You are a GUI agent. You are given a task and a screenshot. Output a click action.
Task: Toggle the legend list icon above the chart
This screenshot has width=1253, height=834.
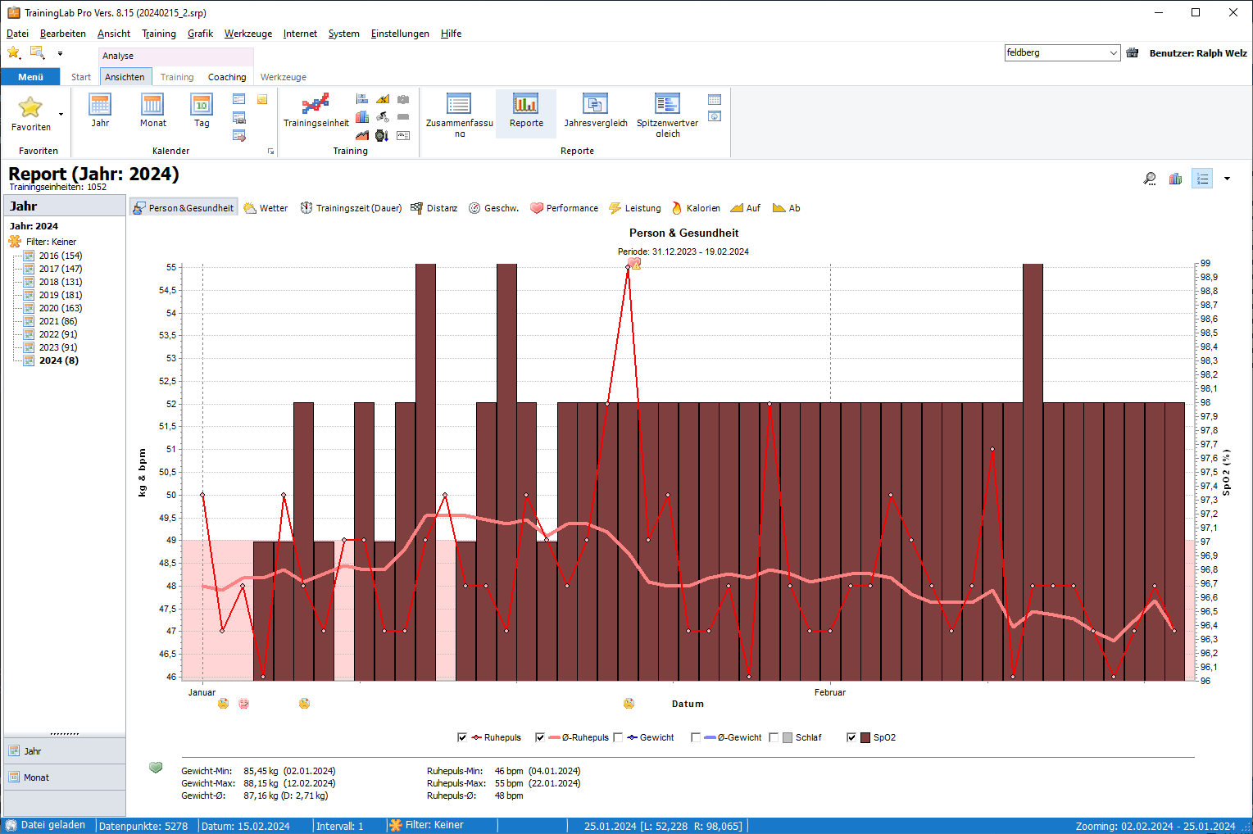tap(1202, 179)
